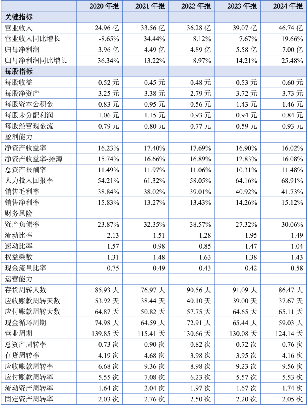Click the 财务风险 category label

pos(19,213)
